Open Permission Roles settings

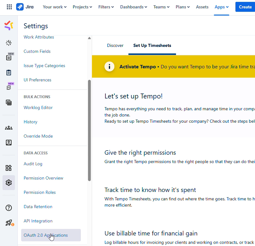pos(39,192)
